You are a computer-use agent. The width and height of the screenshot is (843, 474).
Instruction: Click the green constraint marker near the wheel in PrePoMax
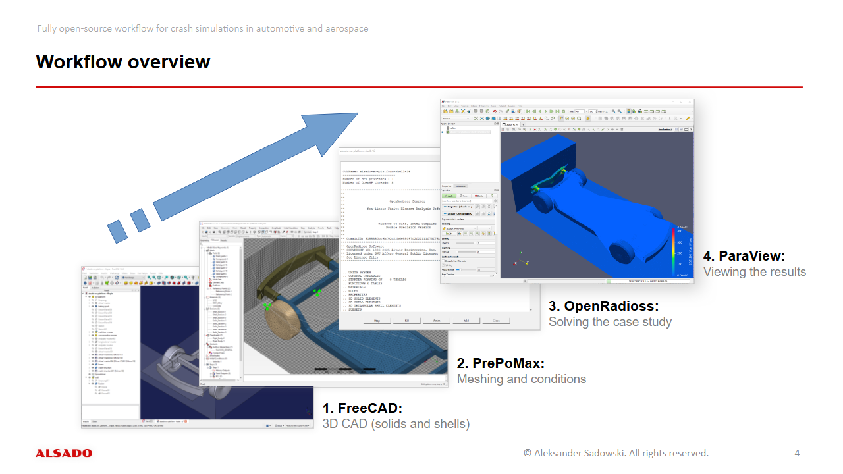pyautogui.click(x=267, y=305)
